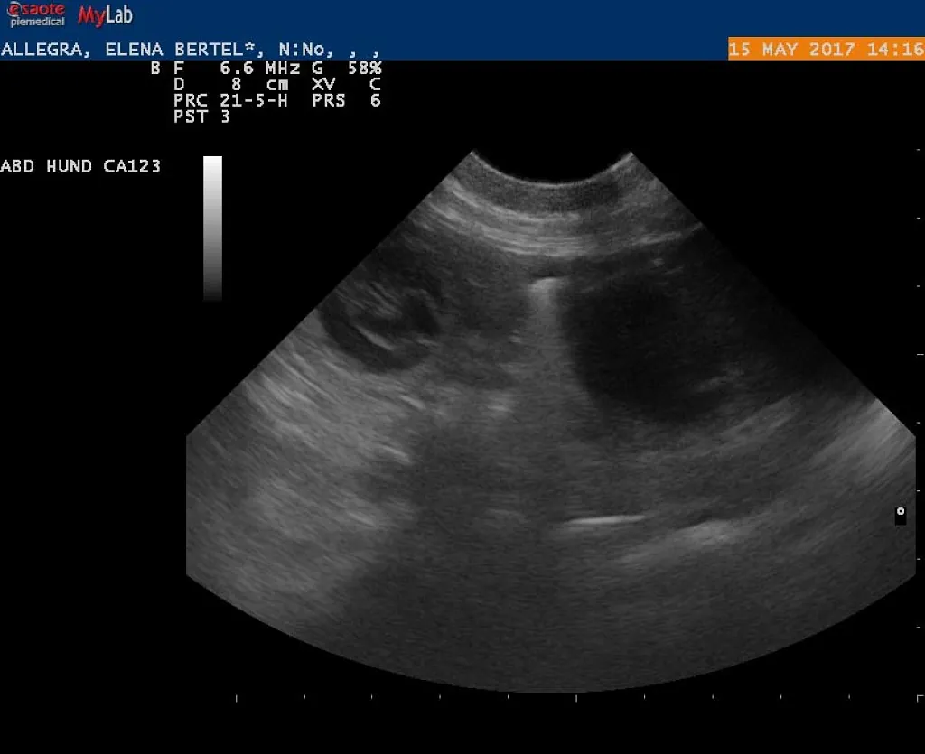Click the PRC 21-5-H processing value

click(x=230, y=100)
